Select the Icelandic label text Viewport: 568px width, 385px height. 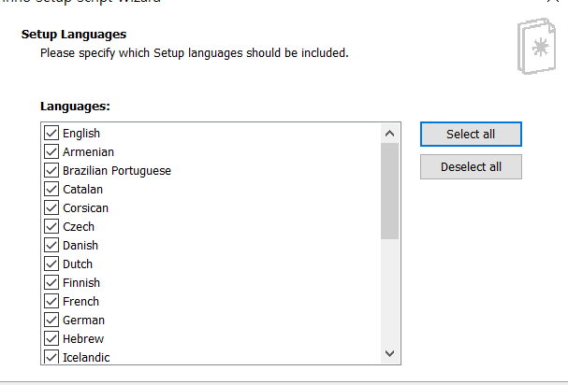pyautogui.click(x=86, y=358)
